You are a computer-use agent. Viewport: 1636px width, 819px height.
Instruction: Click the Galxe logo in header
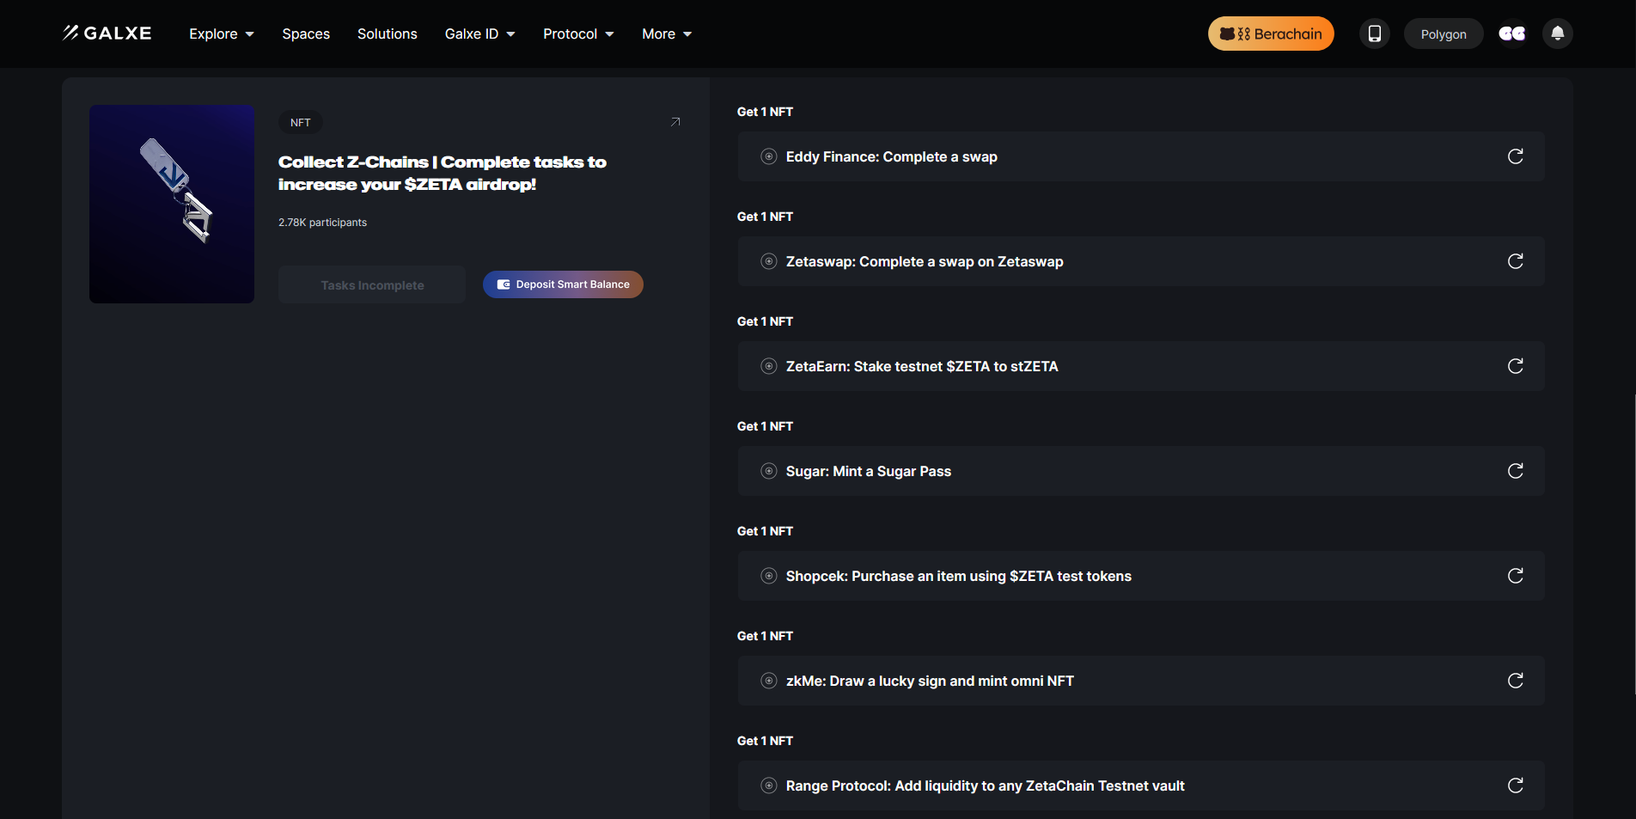107,34
